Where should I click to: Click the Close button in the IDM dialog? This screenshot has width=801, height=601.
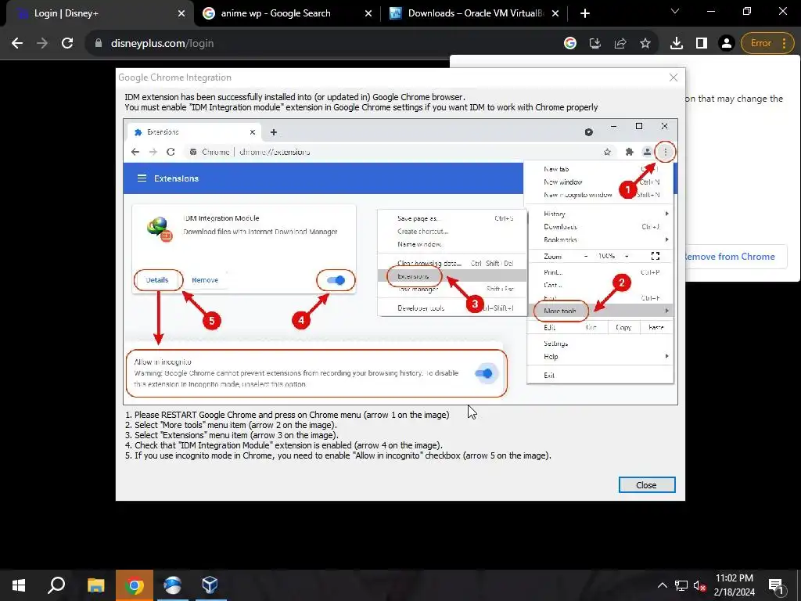[x=647, y=485]
